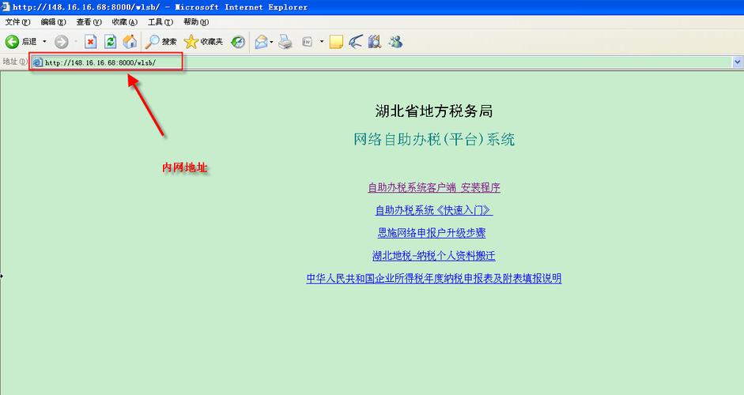Open the 帮助(H) menu
The width and height of the screenshot is (744, 395).
[196, 22]
